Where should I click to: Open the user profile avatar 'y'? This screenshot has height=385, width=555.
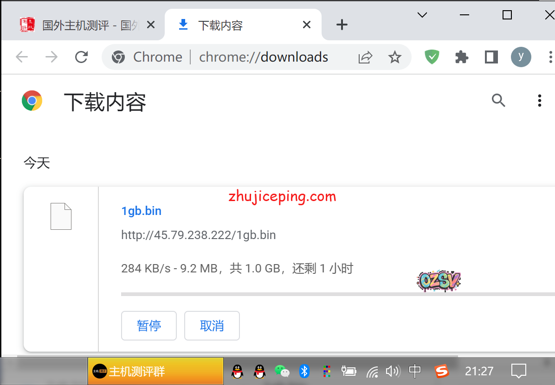pyautogui.click(x=521, y=57)
